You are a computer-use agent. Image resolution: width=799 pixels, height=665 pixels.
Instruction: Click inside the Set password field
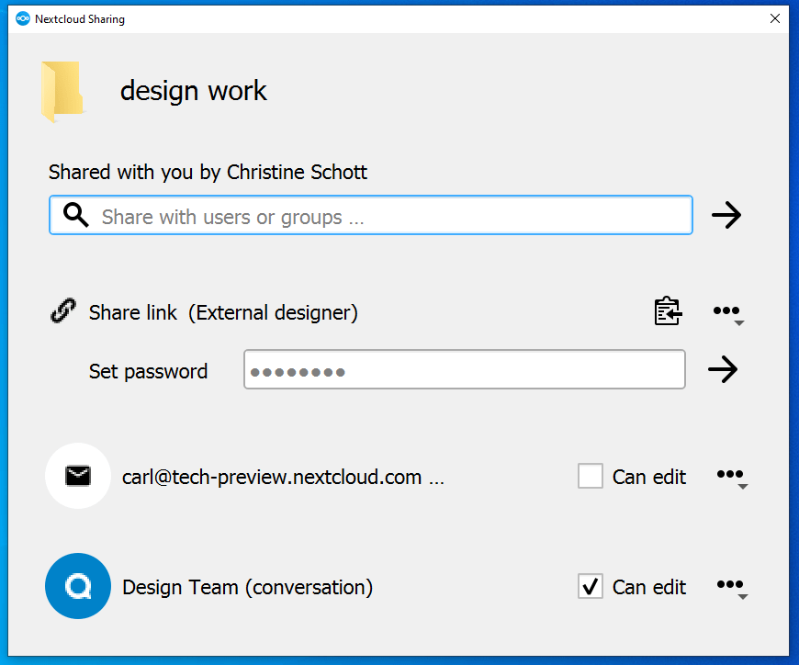[464, 369]
